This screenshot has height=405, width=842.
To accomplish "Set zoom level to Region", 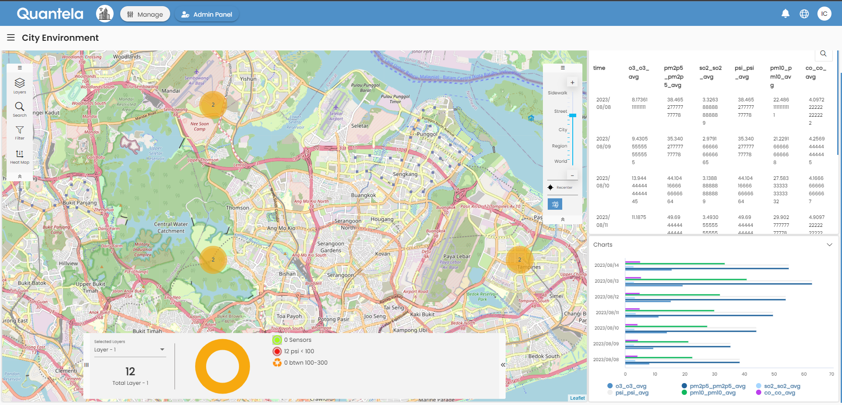I will tap(560, 146).
